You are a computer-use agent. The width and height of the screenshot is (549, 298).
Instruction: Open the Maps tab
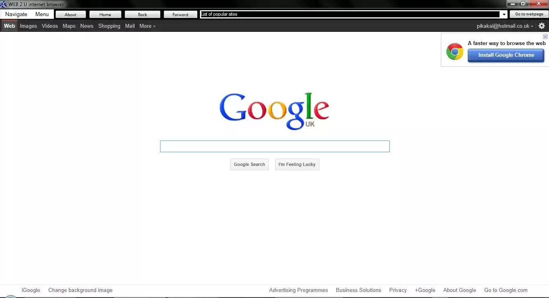click(69, 26)
